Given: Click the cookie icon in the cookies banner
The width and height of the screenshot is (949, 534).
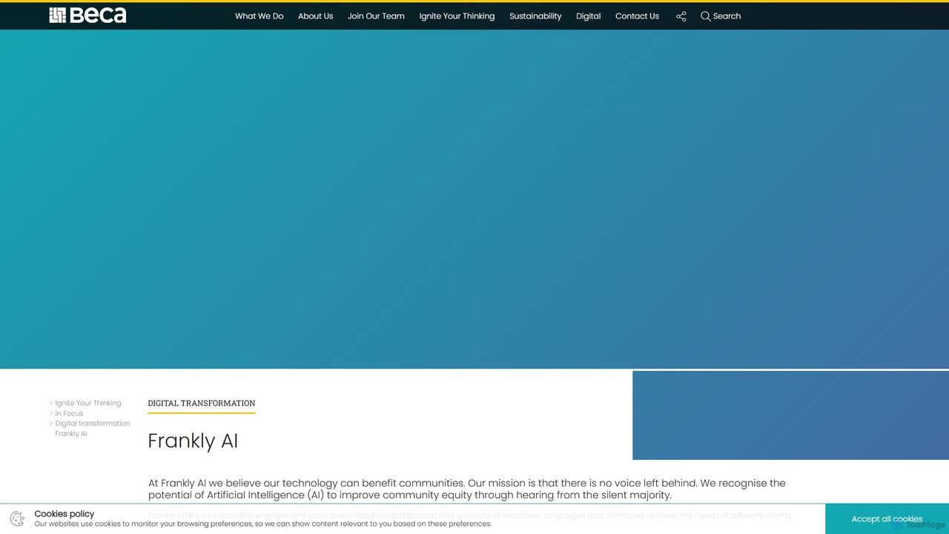Looking at the screenshot, I should 18,518.
